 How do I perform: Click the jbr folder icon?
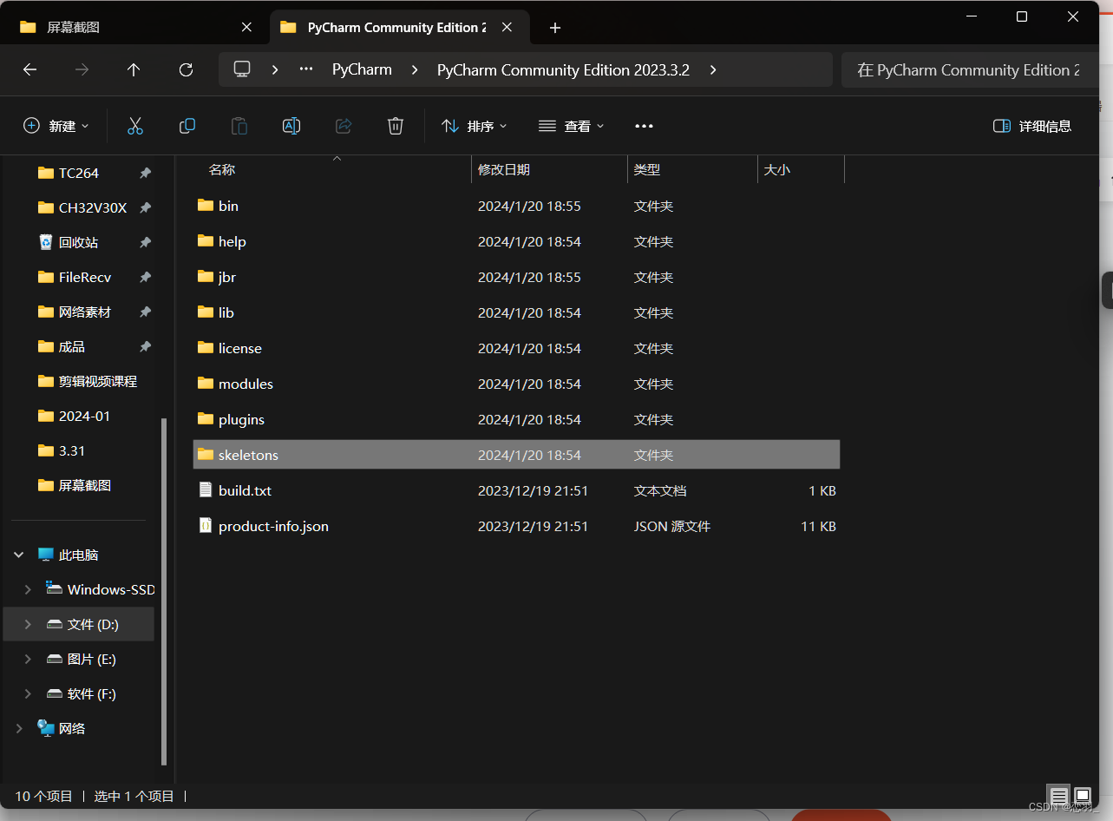tap(206, 277)
